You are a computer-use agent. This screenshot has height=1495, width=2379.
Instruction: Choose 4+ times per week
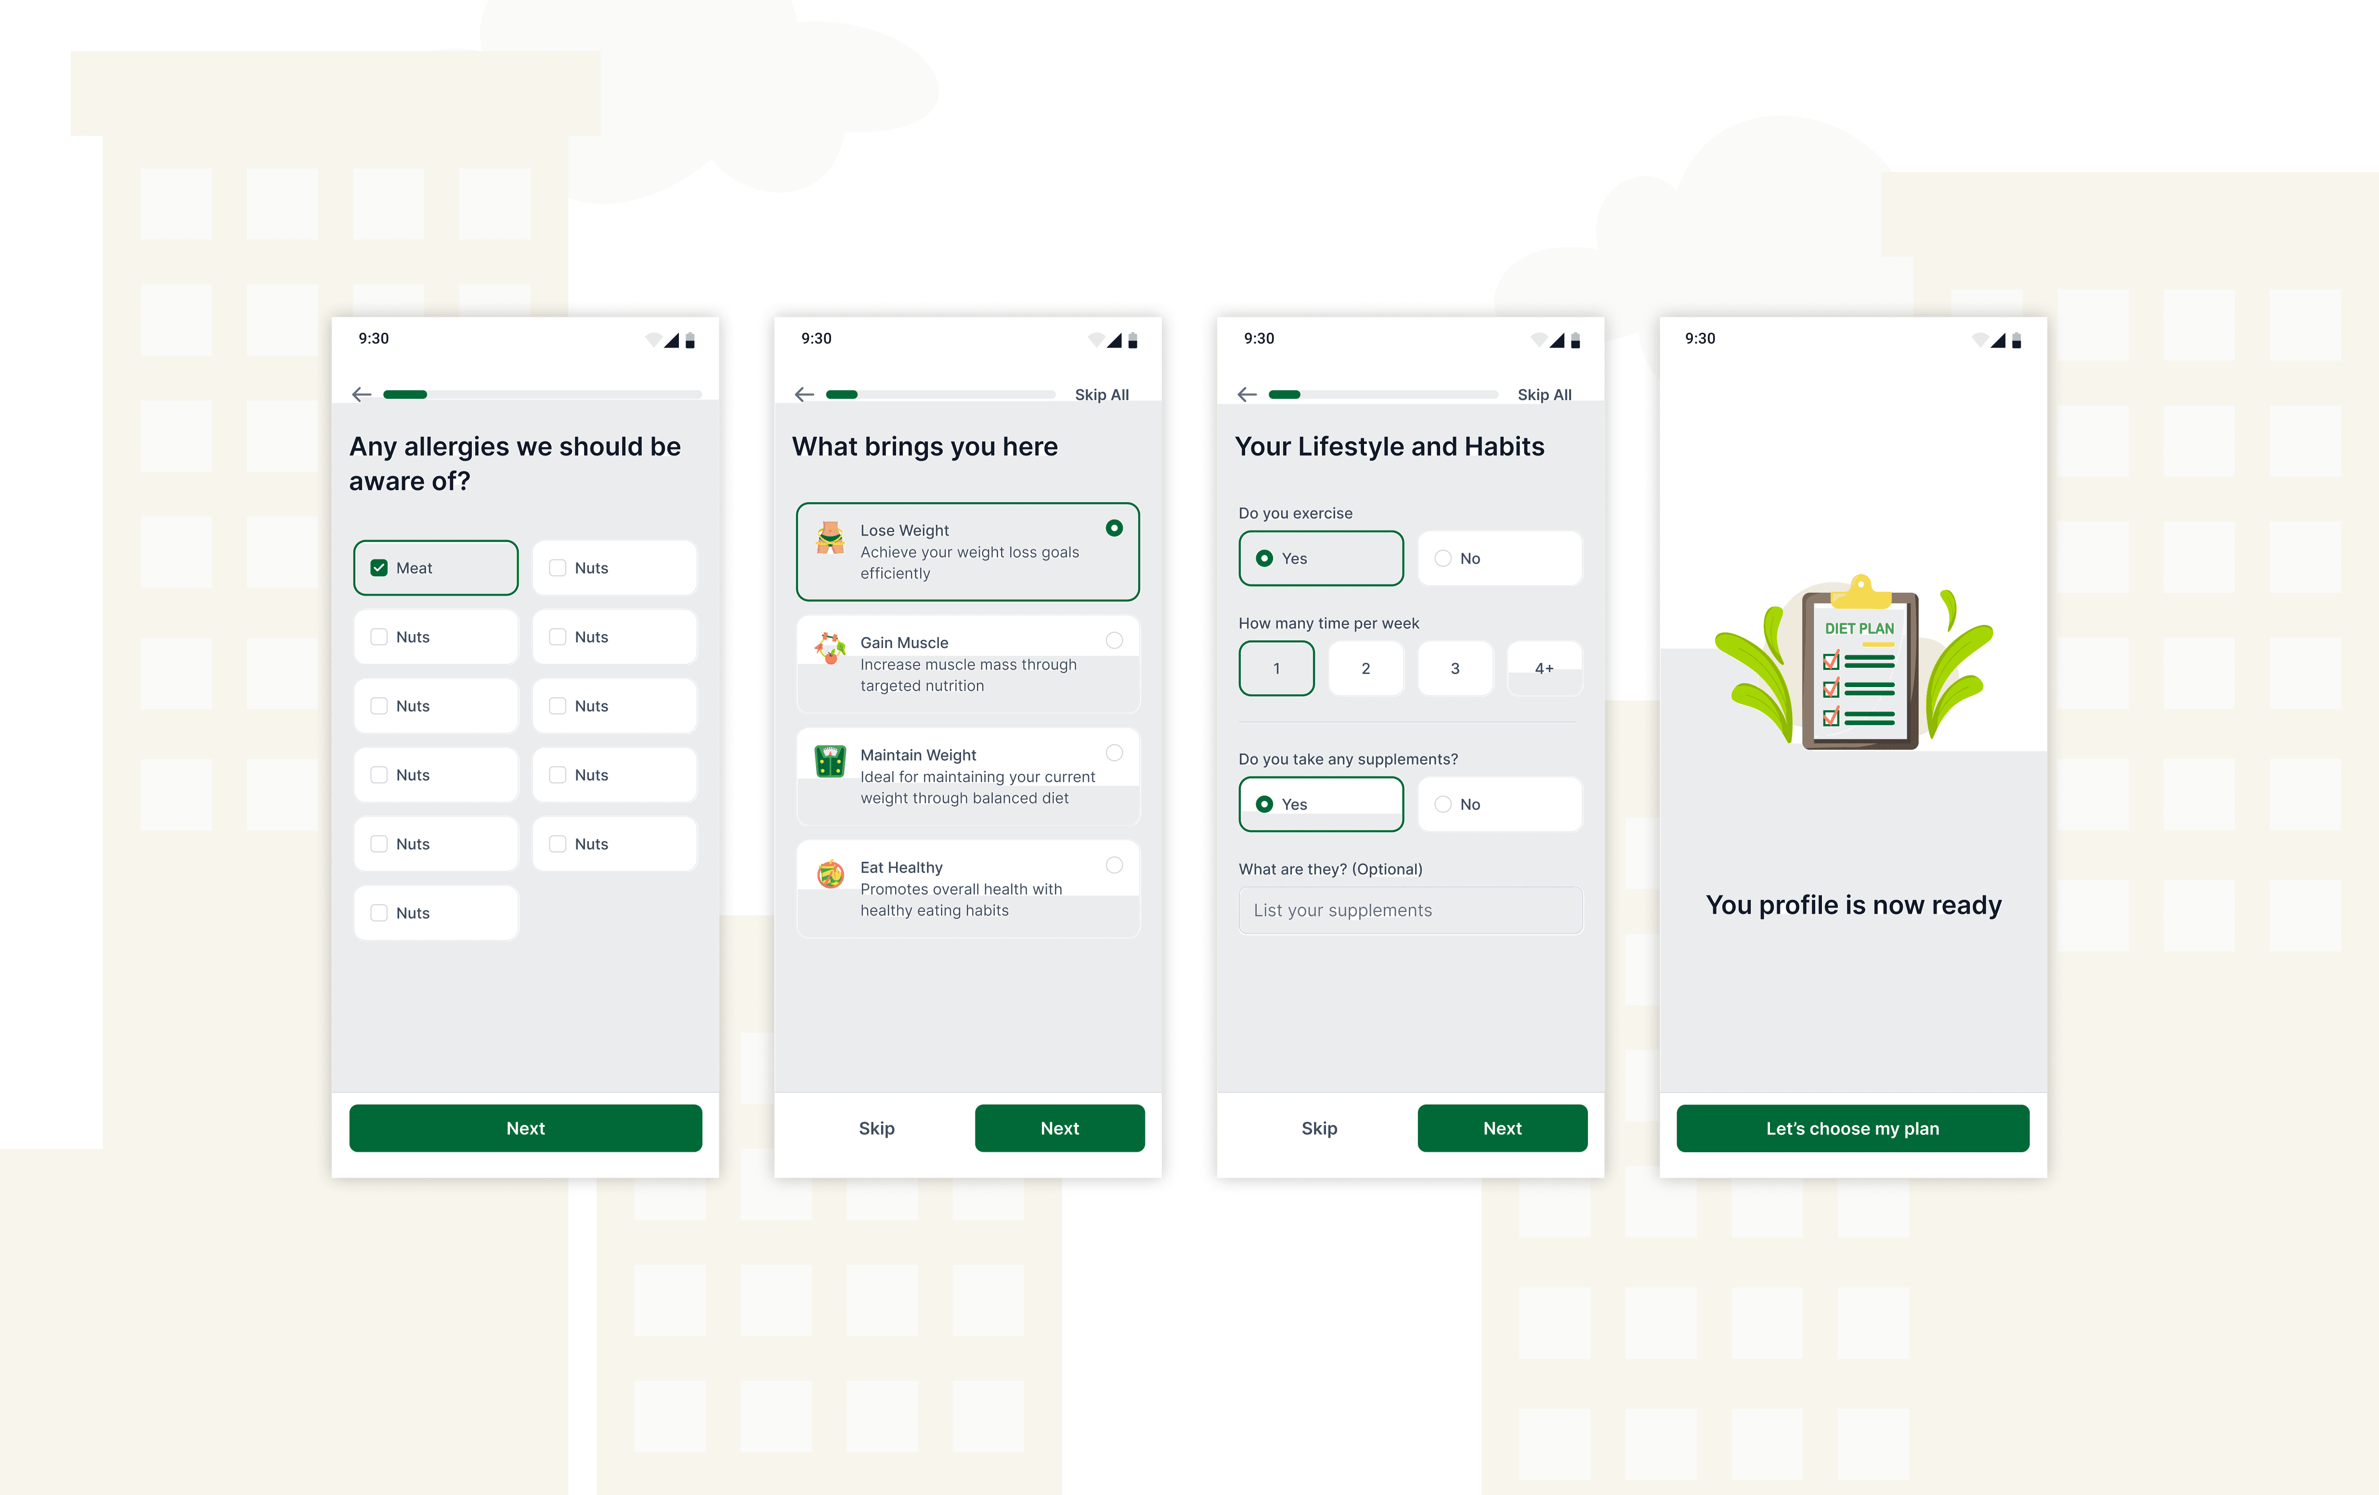tap(1544, 669)
